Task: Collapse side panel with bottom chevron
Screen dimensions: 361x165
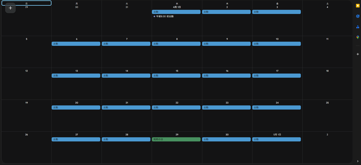Action: [358, 161]
